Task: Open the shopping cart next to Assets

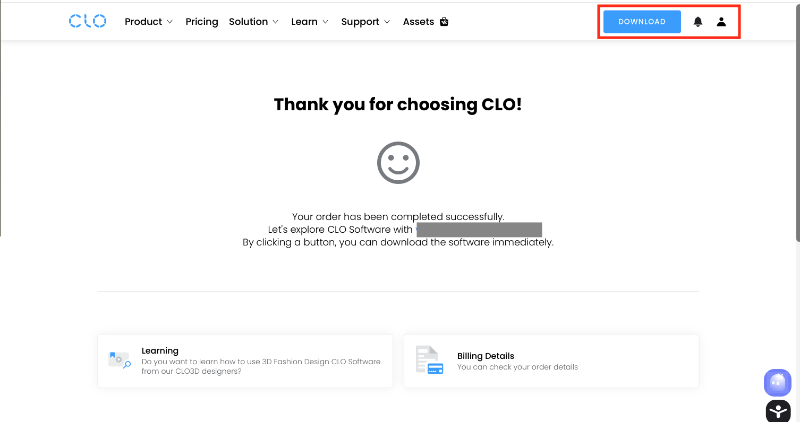Action: click(444, 22)
